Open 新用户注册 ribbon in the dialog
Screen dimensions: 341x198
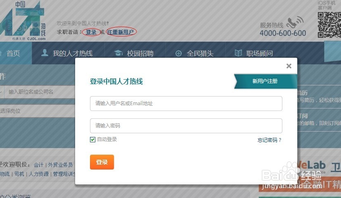(265, 81)
